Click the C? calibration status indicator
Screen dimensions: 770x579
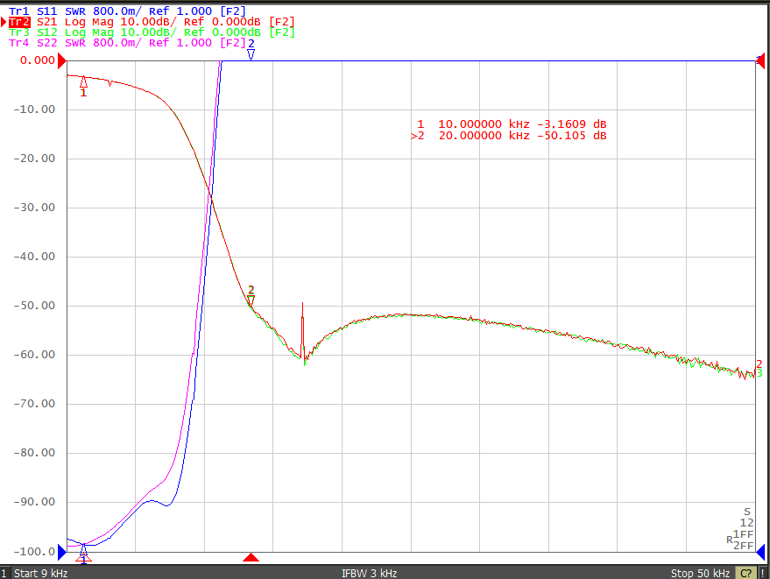(x=745, y=573)
